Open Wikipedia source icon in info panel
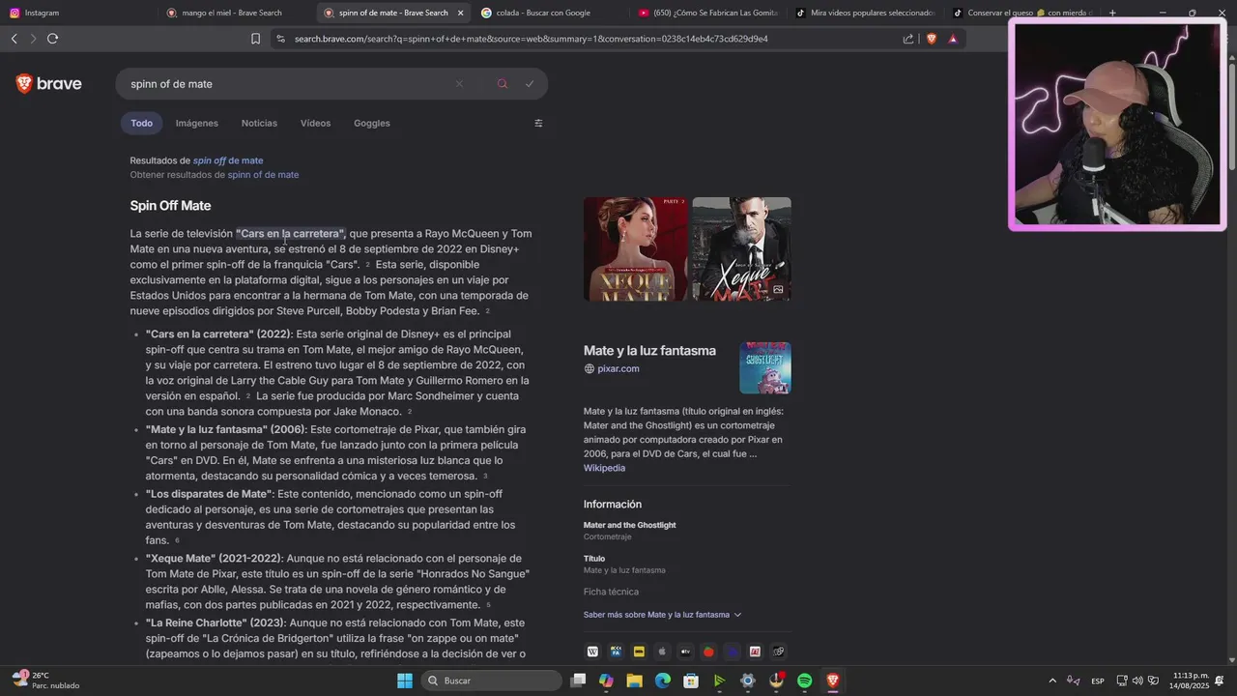Image resolution: width=1237 pixels, height=696 pixels. tap(592, 652)
